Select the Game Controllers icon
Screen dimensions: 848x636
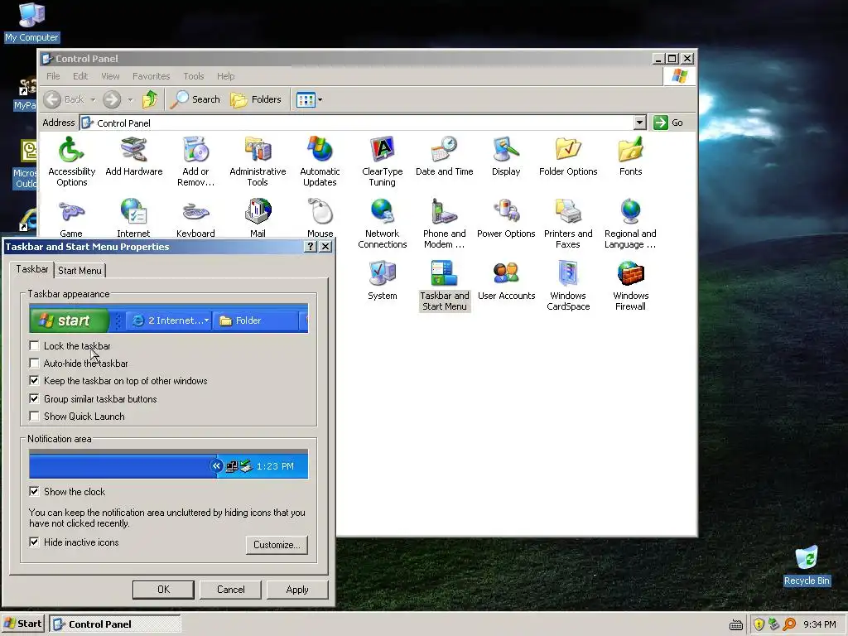[x=71, y=218]
